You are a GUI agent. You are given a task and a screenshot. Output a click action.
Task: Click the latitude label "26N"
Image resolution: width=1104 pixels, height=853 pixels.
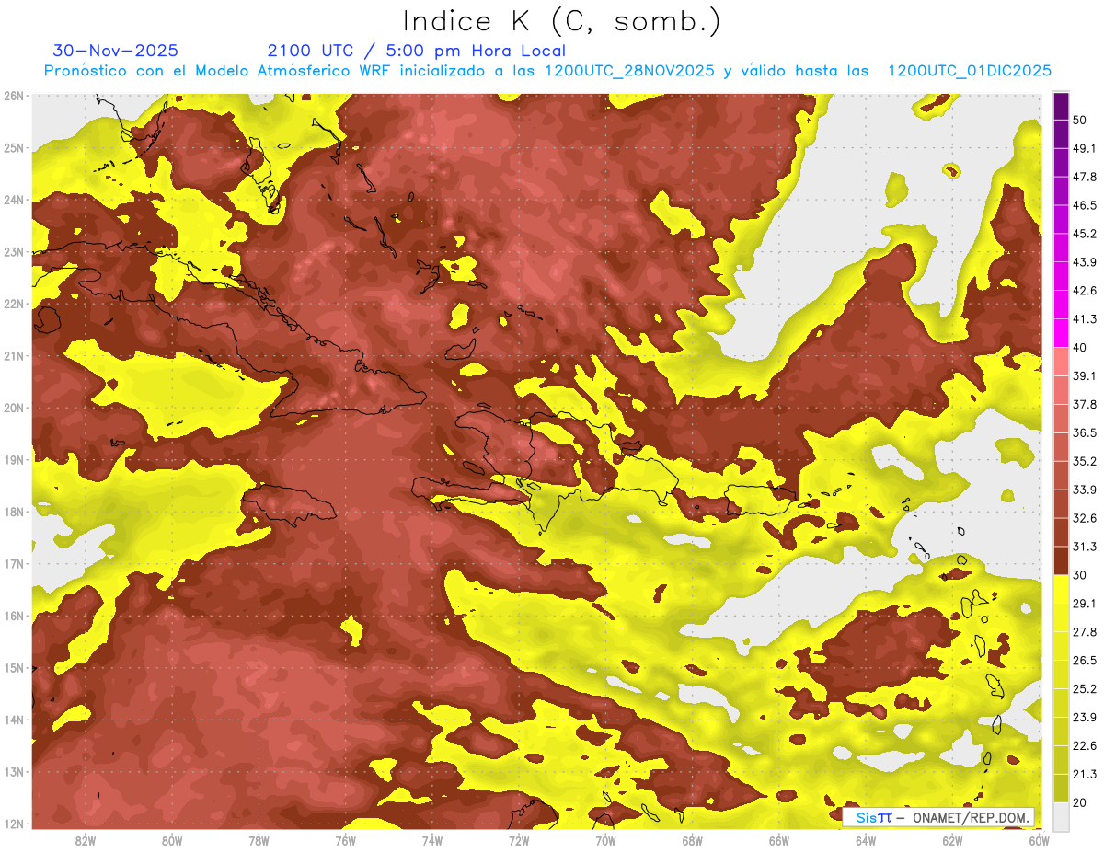[14, 96]
